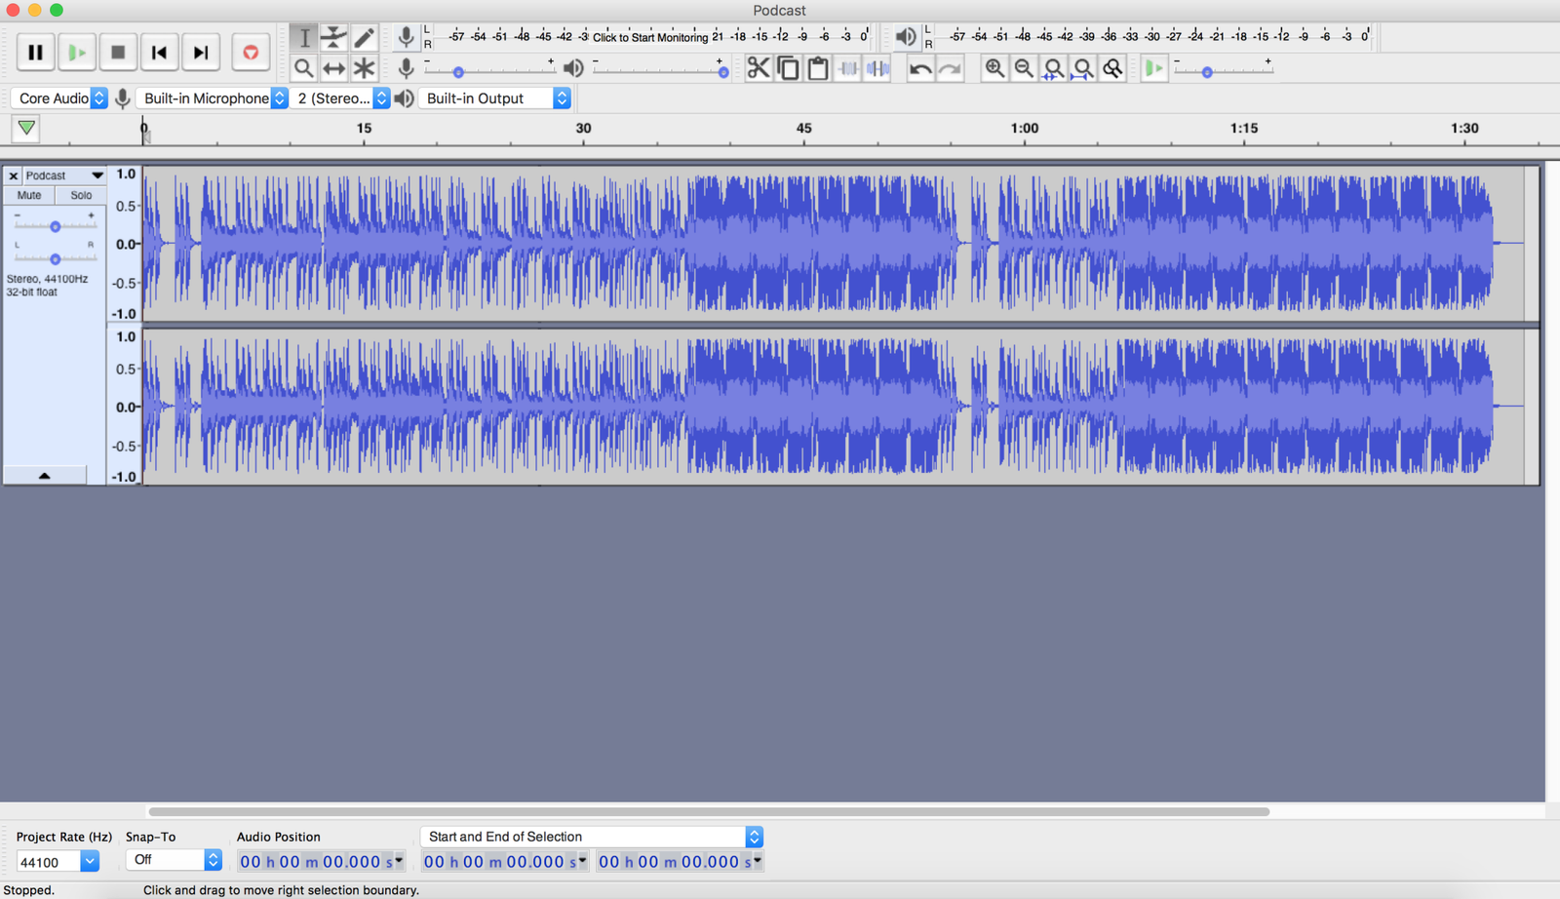Adjust the recording volume slider
The height and width of the screenshot is (899, 1560).
[489, 70]
